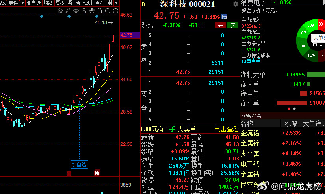Image resolution: width=325 pixels, height=194 pixels.
Task: Select the drawing pen tool
Action: (x=68, y=11)
